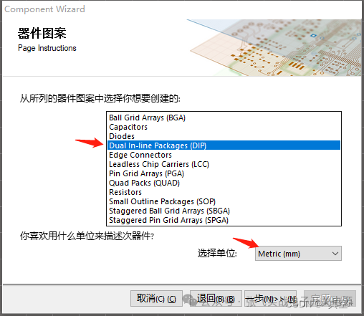Click the unit dropdown chevron arrow
Screen dimensions: 364x316
[335, 254]
